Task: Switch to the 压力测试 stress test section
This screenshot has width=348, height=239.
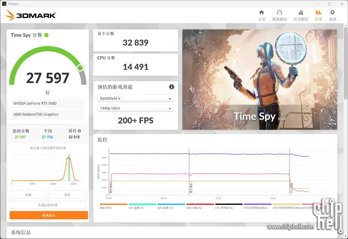Action: (x=301, y=15)
